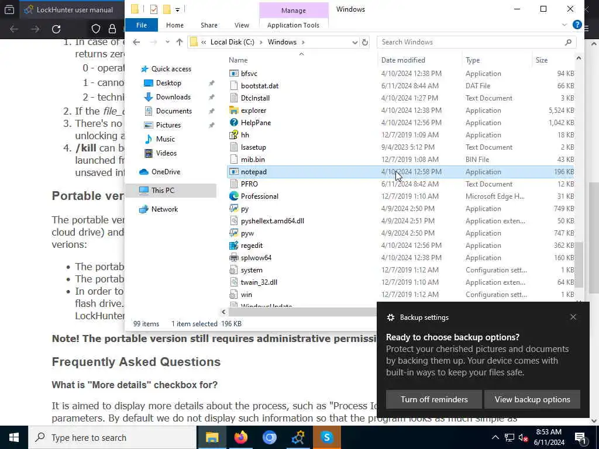Click View backup options button
The width and height of the screenshot is (599, 449).
(532, 399)
